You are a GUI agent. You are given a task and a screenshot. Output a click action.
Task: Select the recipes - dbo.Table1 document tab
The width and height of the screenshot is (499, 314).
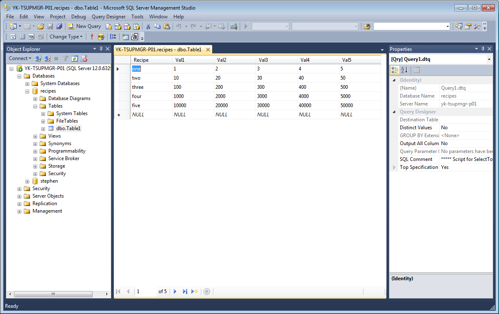158,49
